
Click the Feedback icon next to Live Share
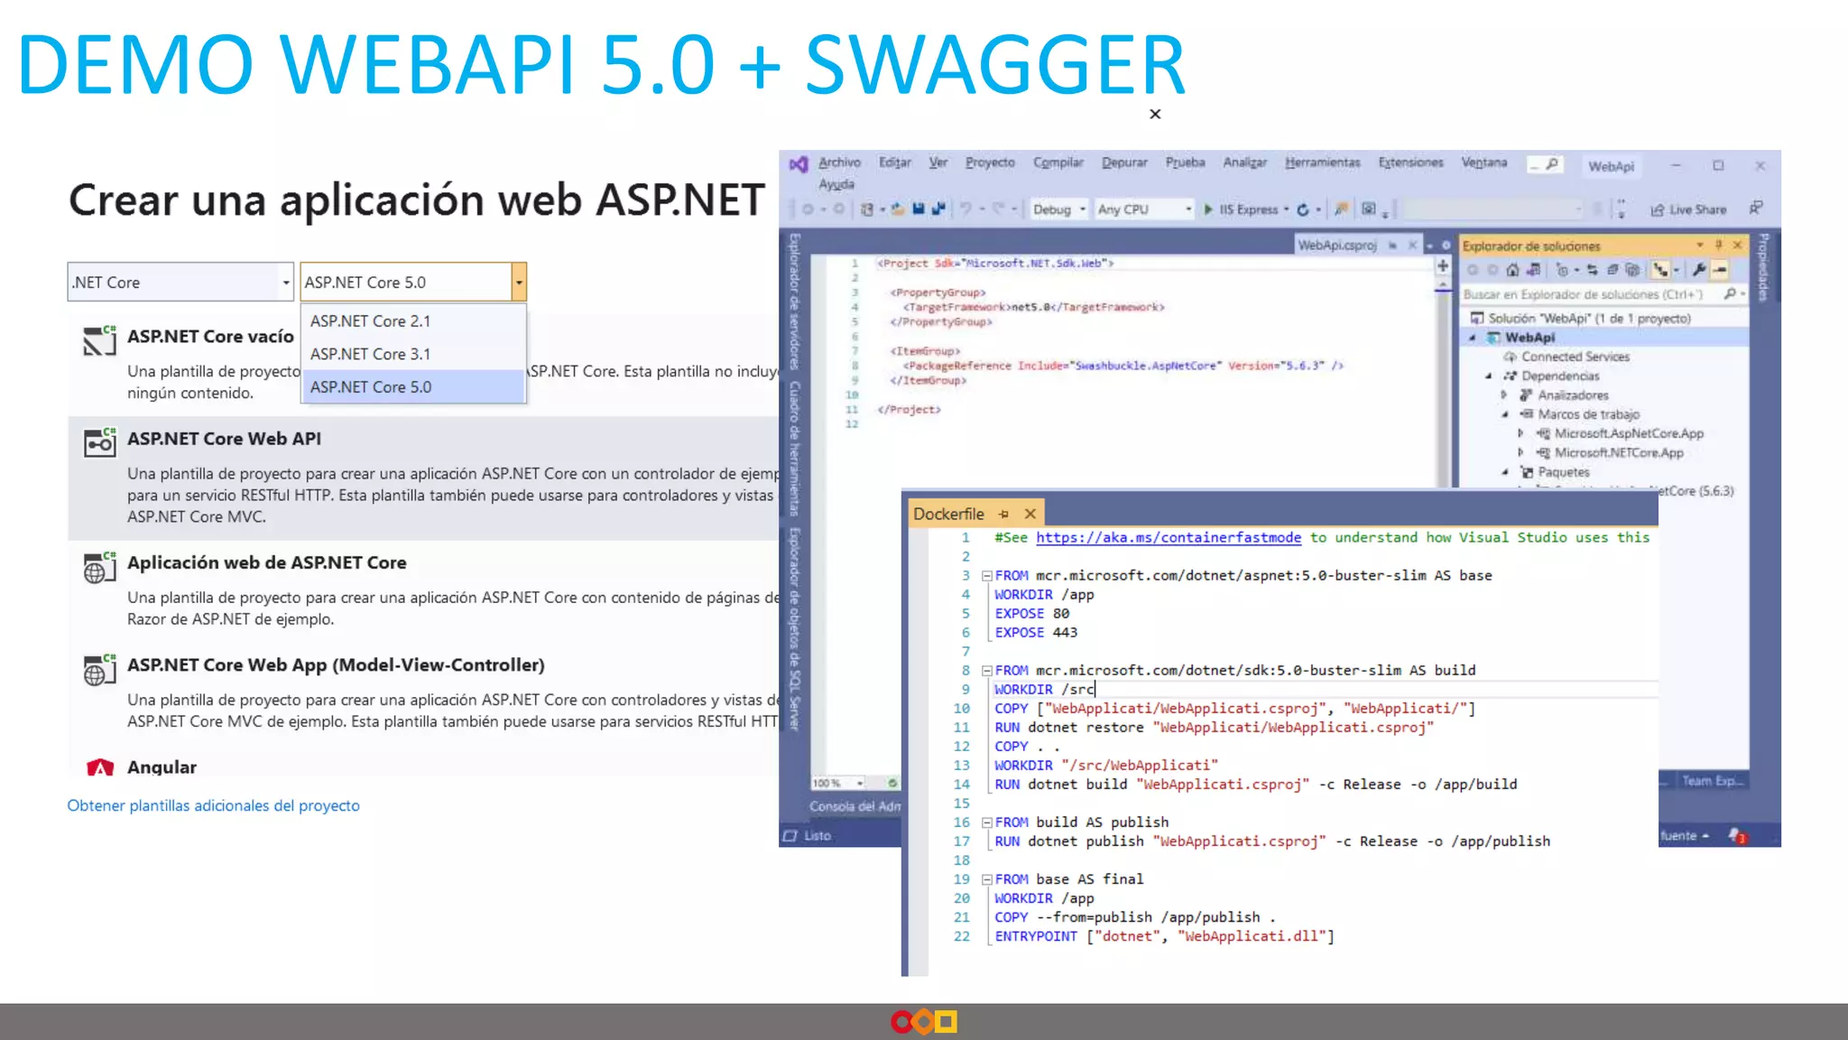(1756, 209)
